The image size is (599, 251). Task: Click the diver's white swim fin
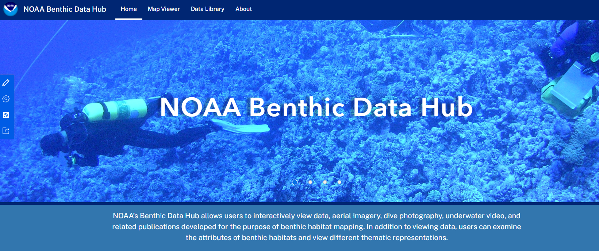click(241, 127)
